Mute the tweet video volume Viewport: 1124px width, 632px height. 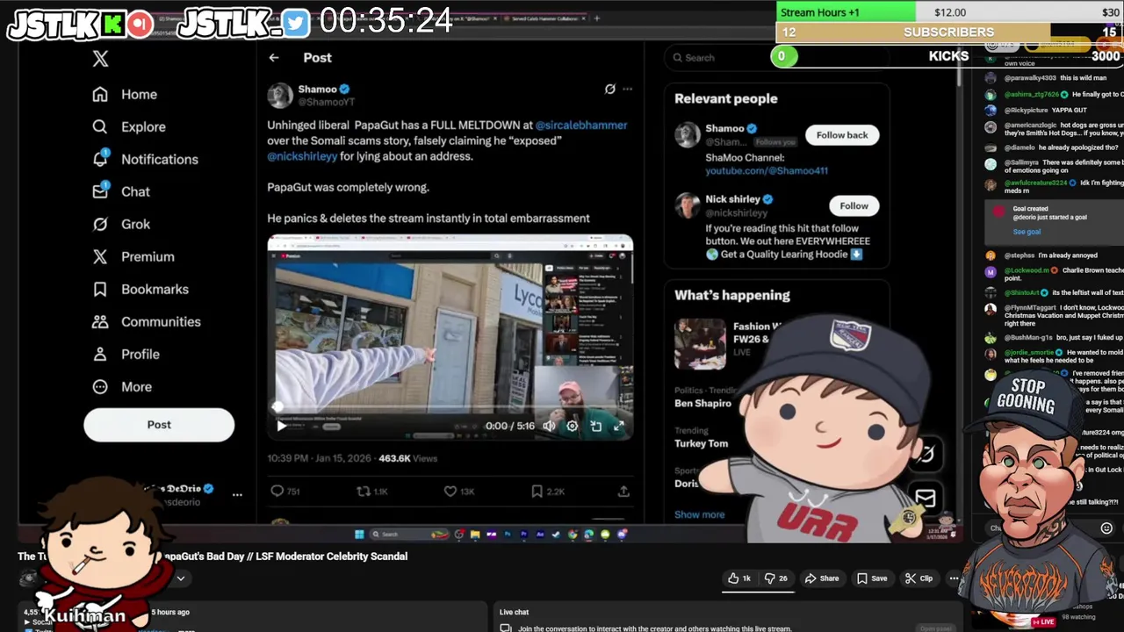549,426
